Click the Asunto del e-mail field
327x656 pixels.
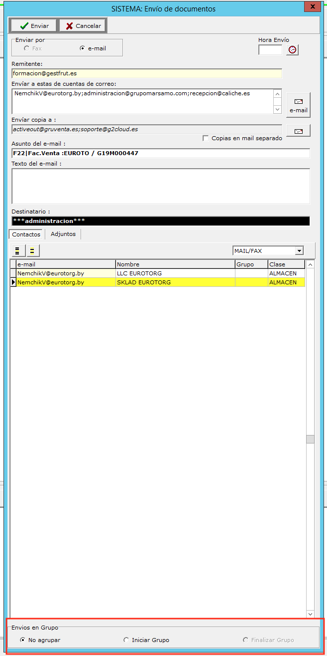coord(160,153)
